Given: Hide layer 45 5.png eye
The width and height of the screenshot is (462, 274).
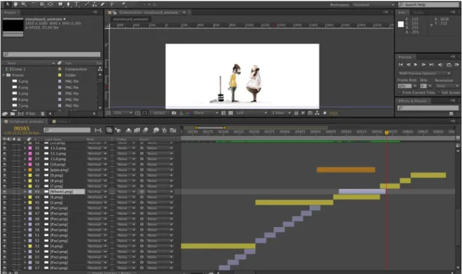Looking at the screenshot, I should [5, 203].
